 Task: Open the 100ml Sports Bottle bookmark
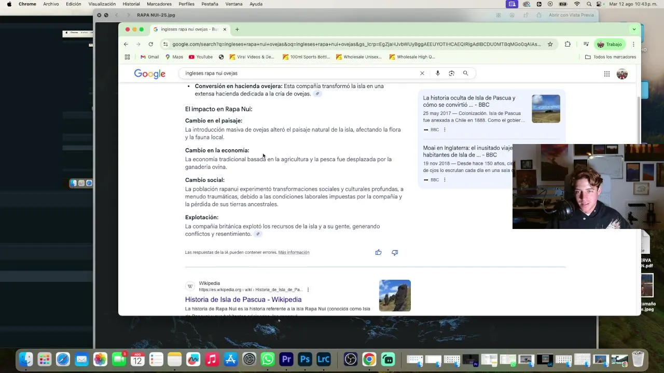pos(306,57)
